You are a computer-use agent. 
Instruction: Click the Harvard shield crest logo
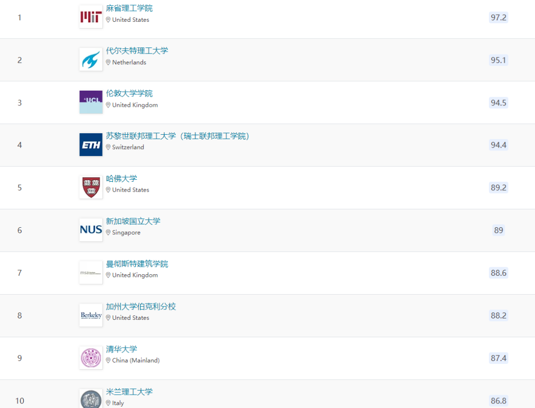tap(90, 187)
